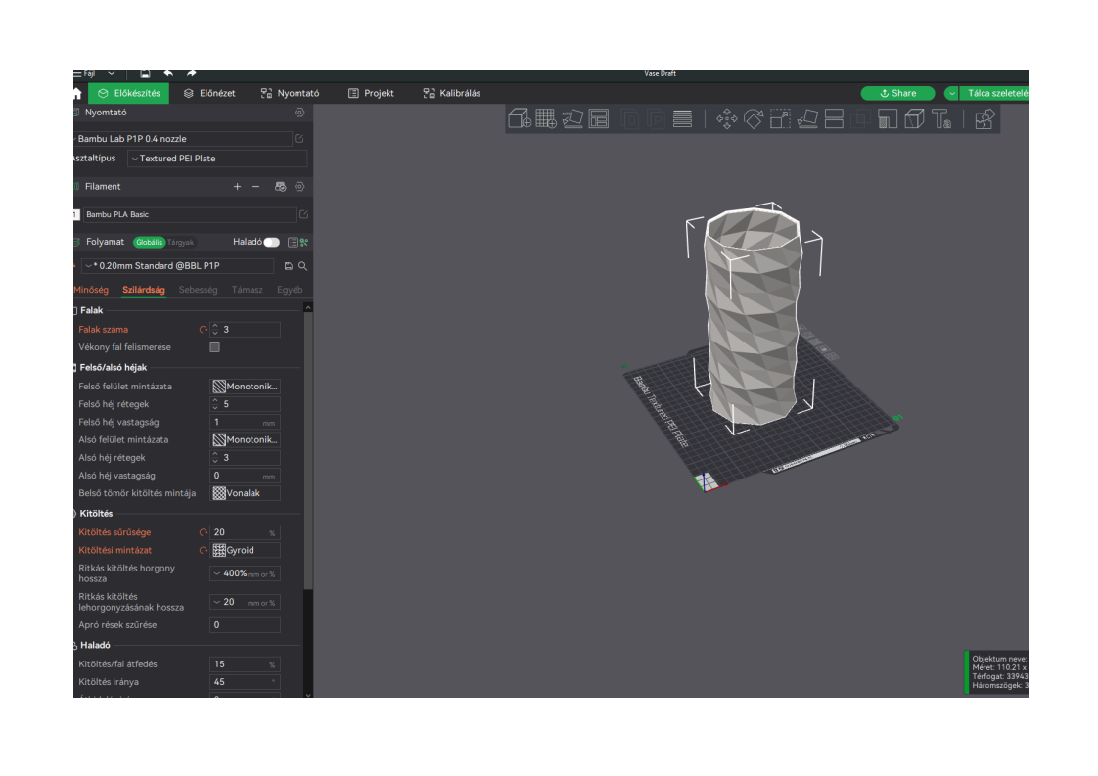The image size is (1098, 776).
Task: Open the Gyroid infill pattern dropdown
Action: (x=245, y=551)
